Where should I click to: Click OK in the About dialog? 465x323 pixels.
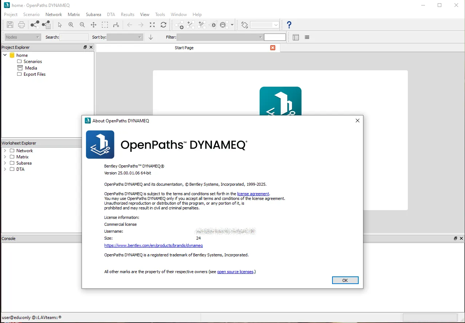coord(345,280)
